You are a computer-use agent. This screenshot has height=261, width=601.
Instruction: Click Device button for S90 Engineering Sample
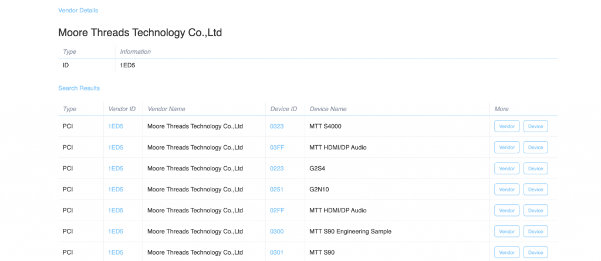click(535, 231)
